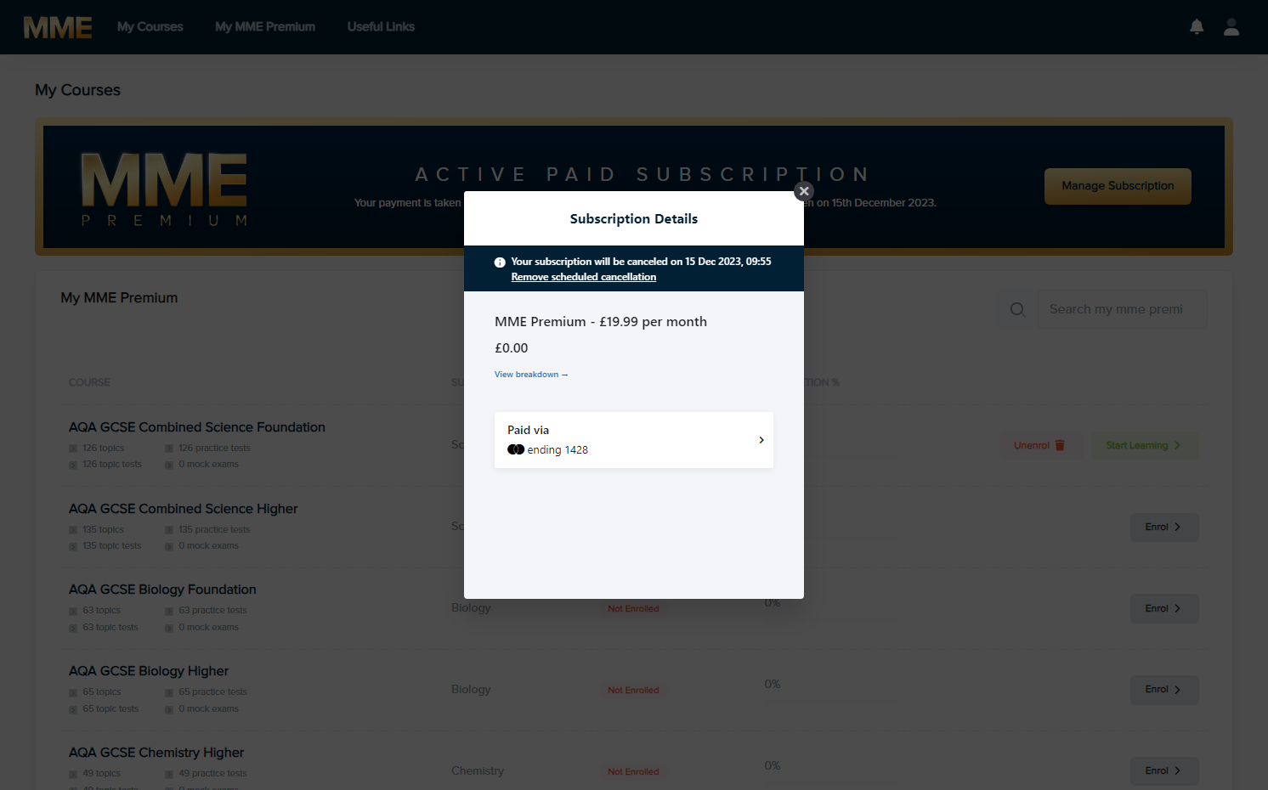Open My MME Premium menu

pyautogui.click(x=265, y=27)
